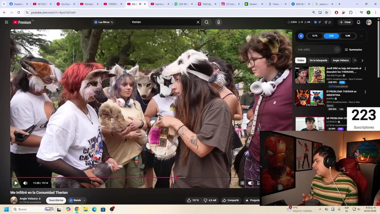The width and height of the screenshot is (380, 214).
Task: Open Microsoft Edge from the taskbar
Action: click(94, 209)
